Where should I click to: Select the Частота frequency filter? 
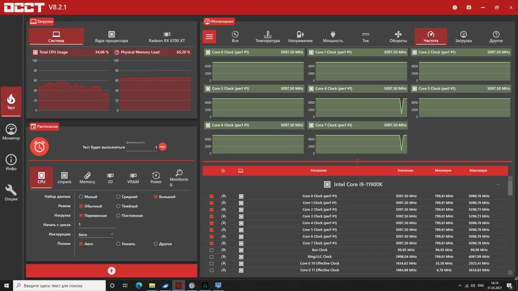pyautogui.click(x=431, y=37)
